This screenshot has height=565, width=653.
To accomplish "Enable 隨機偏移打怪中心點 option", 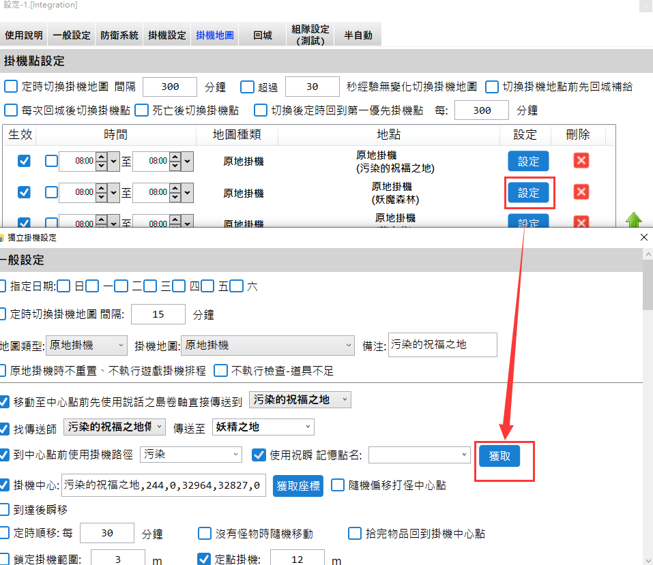I will click(338, 485).
